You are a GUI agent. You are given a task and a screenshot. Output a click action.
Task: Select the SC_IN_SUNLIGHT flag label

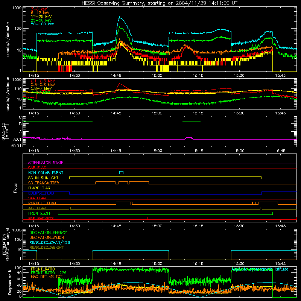(x=43, y=178)
